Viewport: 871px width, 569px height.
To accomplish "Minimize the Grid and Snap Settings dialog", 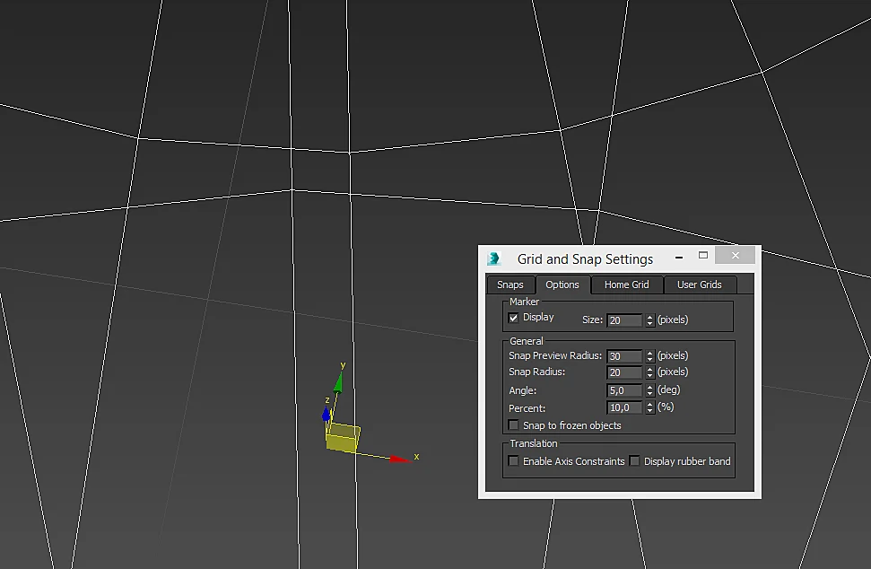I will click(679, 256).
